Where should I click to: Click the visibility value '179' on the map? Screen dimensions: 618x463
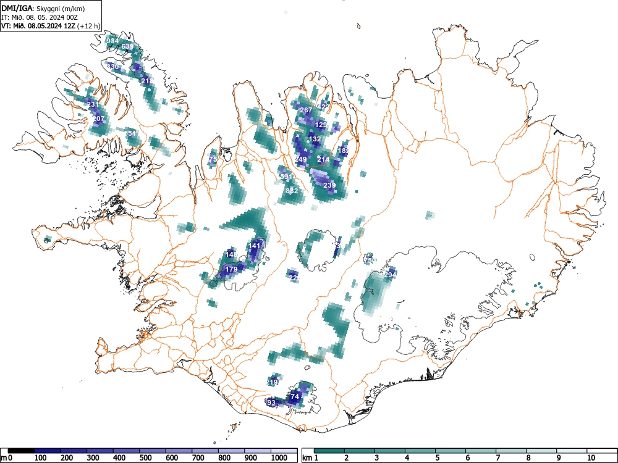[231, 269]
